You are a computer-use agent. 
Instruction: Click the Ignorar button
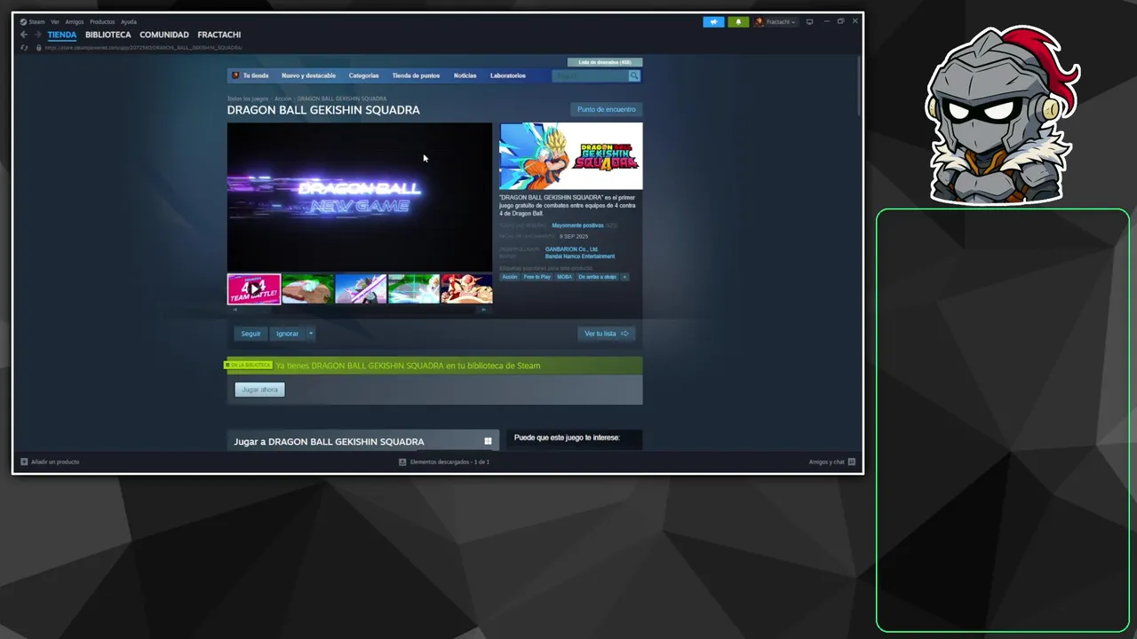287,334
